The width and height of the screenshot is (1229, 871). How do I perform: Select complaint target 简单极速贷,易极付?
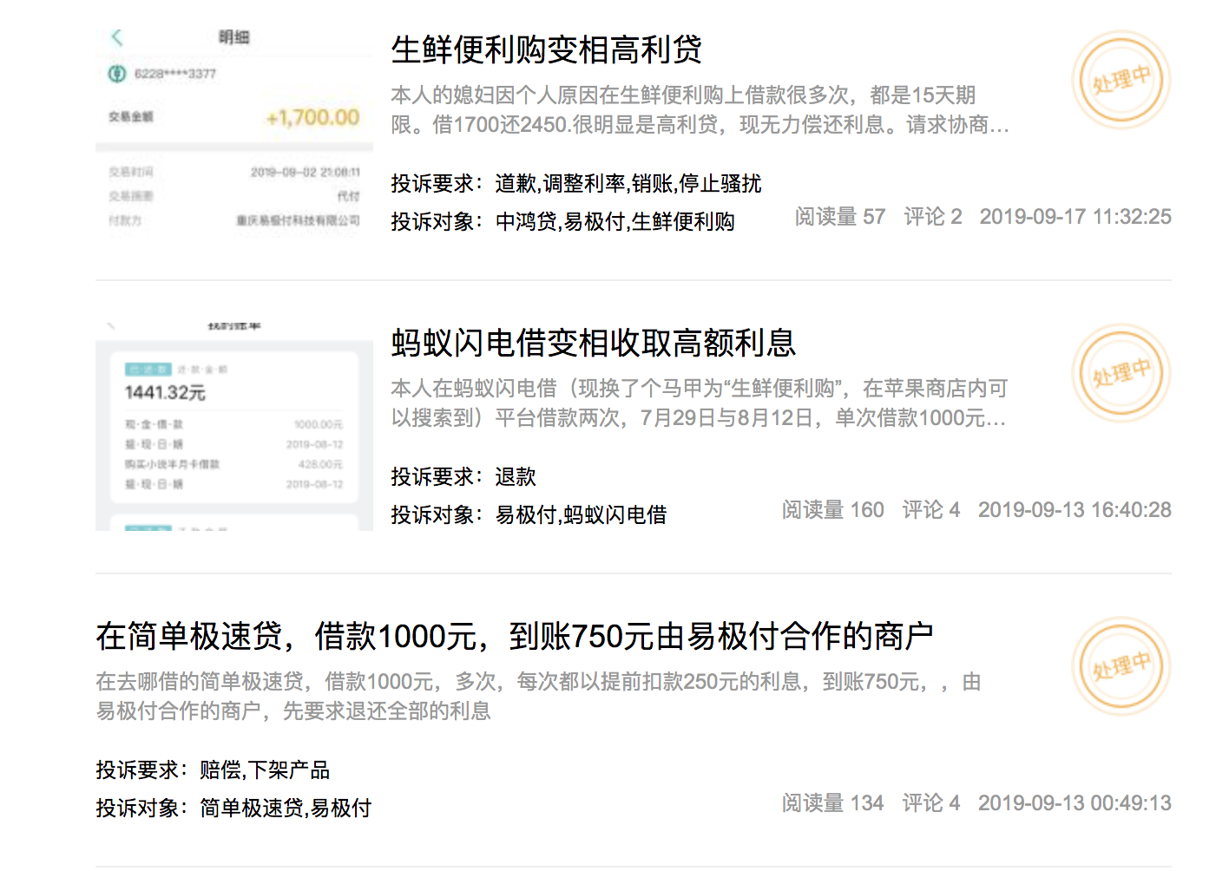[286, 808]
